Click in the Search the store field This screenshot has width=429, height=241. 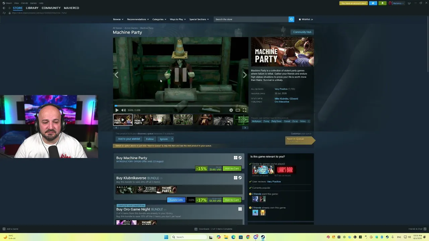point(251,19)
